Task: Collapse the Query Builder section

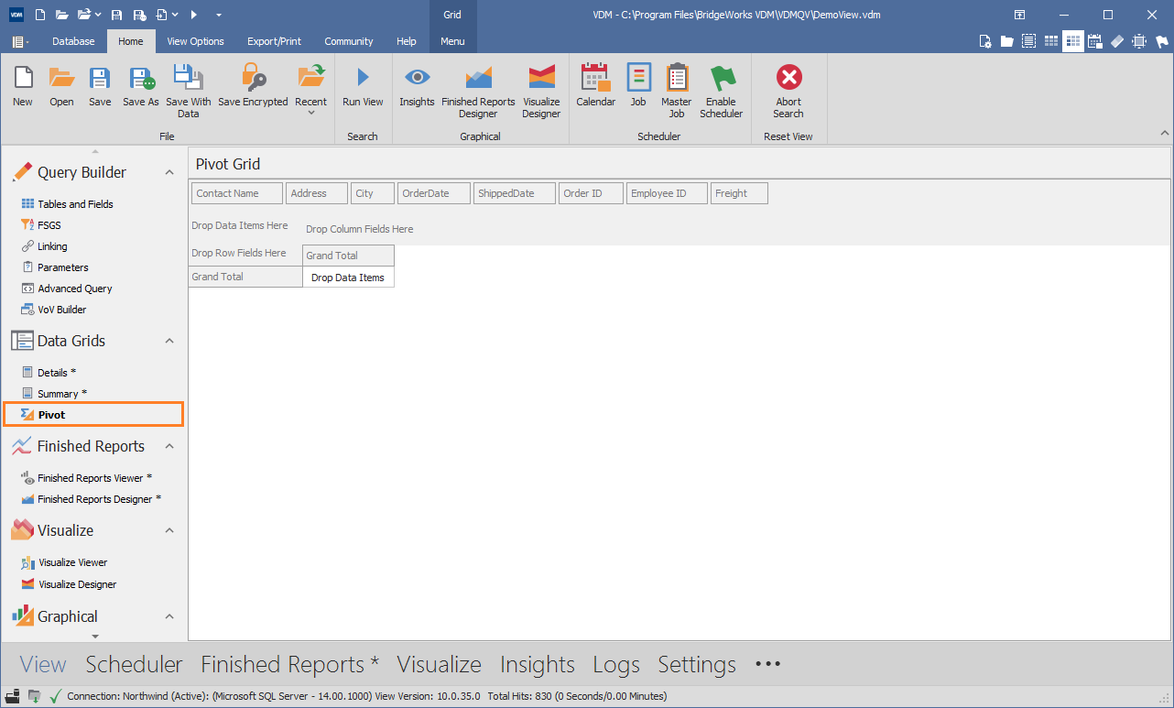Action: pos(168,172)
